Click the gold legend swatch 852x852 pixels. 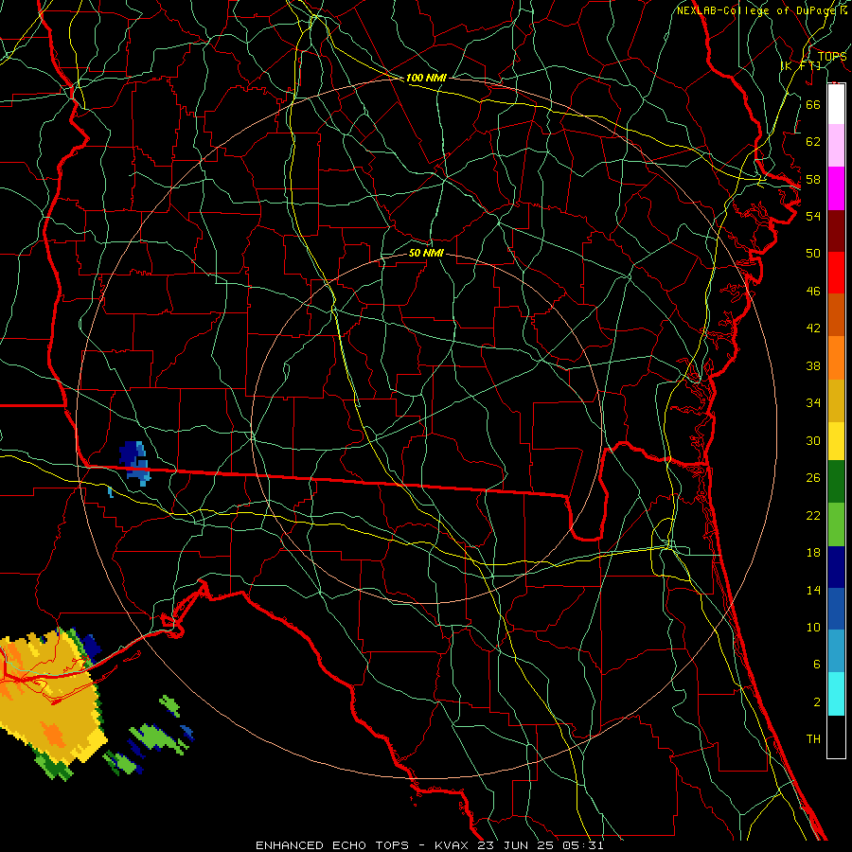point(836,400)
